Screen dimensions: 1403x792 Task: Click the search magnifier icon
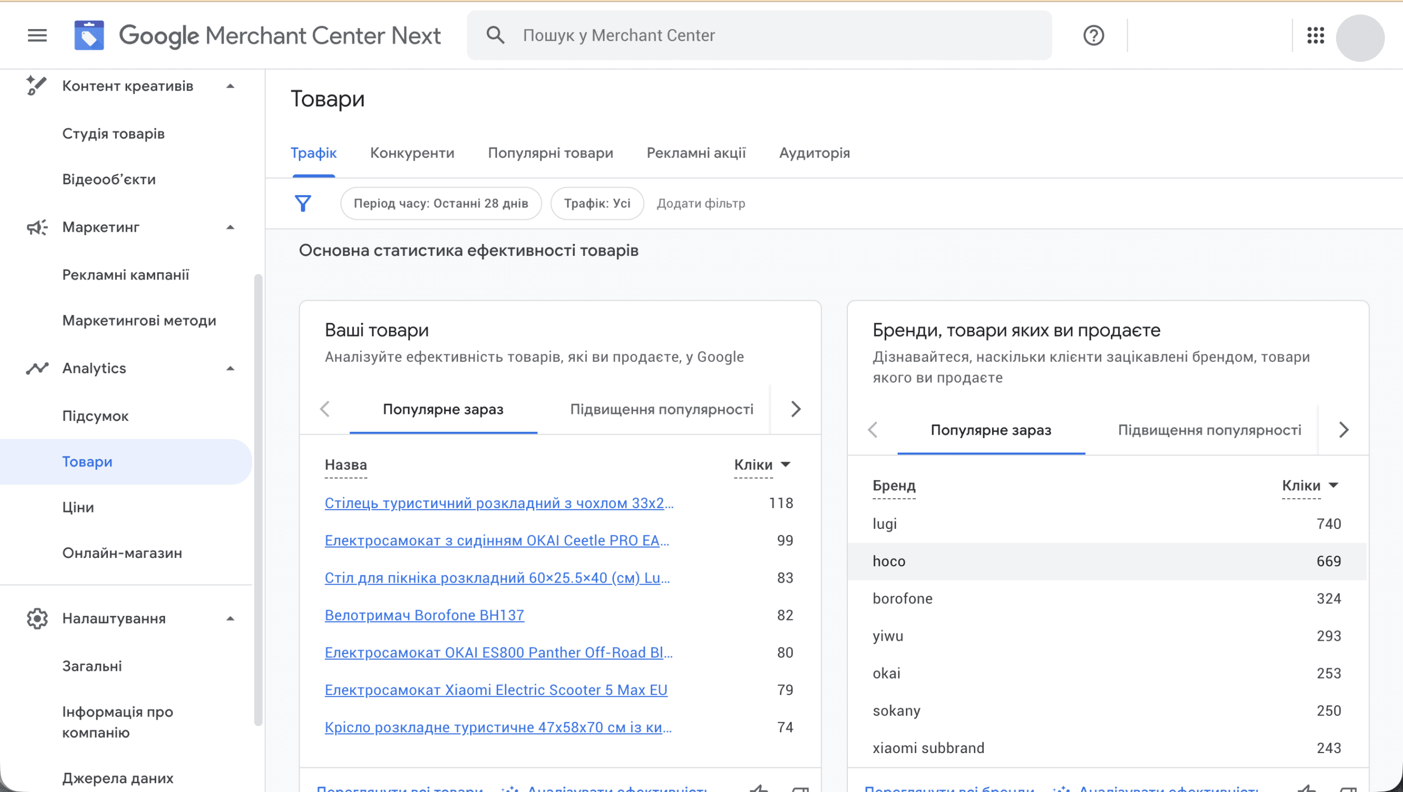coord(495,35)
